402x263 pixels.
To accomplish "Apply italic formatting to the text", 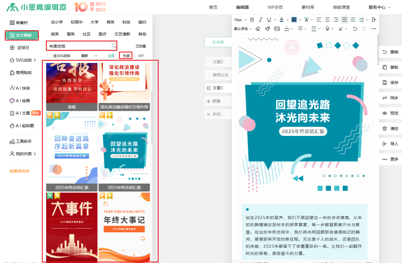I will (261, 19).
